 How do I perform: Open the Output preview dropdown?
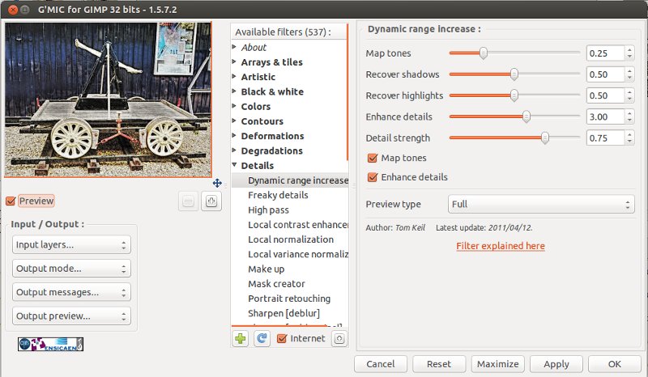pyautogui.click(x=71, y=316)
